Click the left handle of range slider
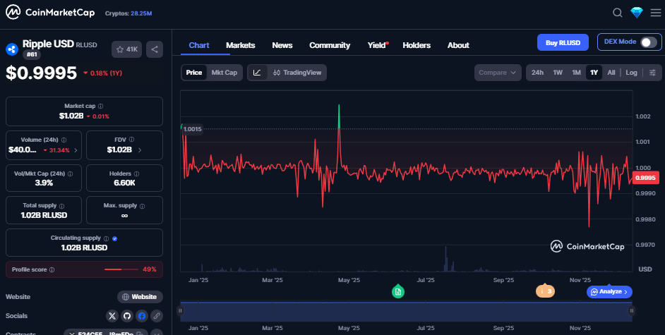Viewport: 665px width, 335px height. 180,310
